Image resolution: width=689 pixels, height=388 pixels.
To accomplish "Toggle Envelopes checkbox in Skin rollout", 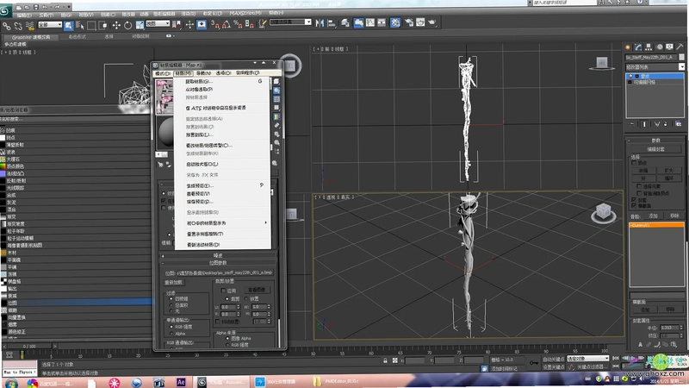I will 634,200.
